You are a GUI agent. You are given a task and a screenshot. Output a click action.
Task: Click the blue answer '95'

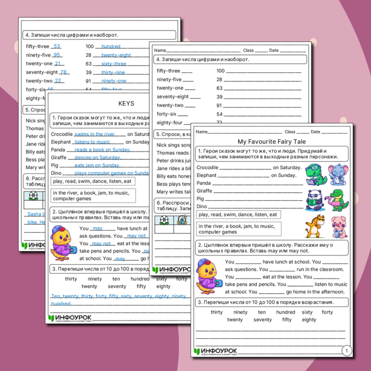[57, 55]
